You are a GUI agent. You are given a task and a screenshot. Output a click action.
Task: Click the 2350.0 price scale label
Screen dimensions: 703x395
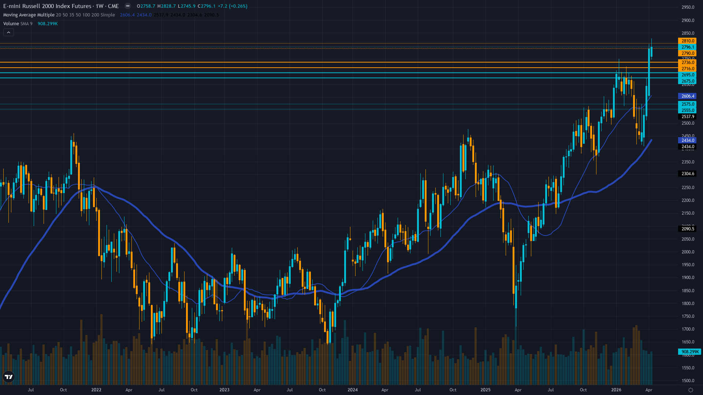(688, 162)
